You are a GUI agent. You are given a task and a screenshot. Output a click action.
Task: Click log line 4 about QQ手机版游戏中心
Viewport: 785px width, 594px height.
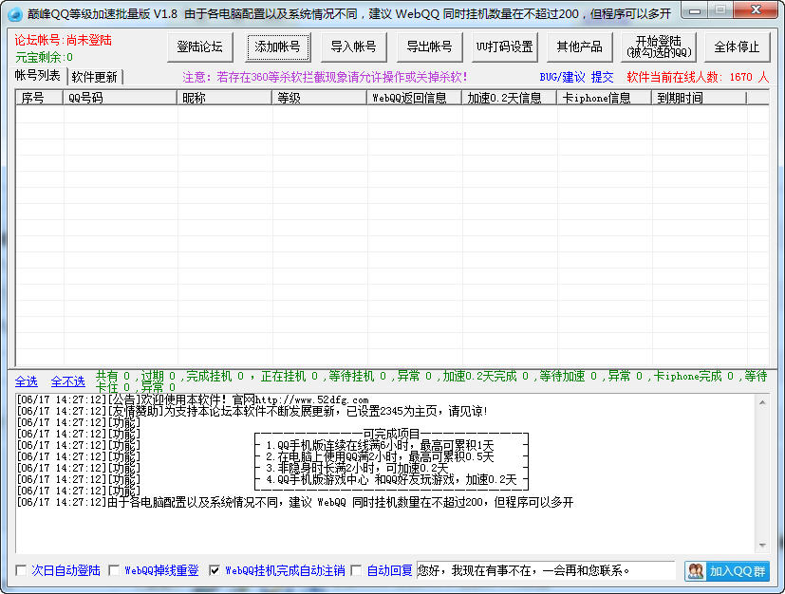[x=391, y=479]
